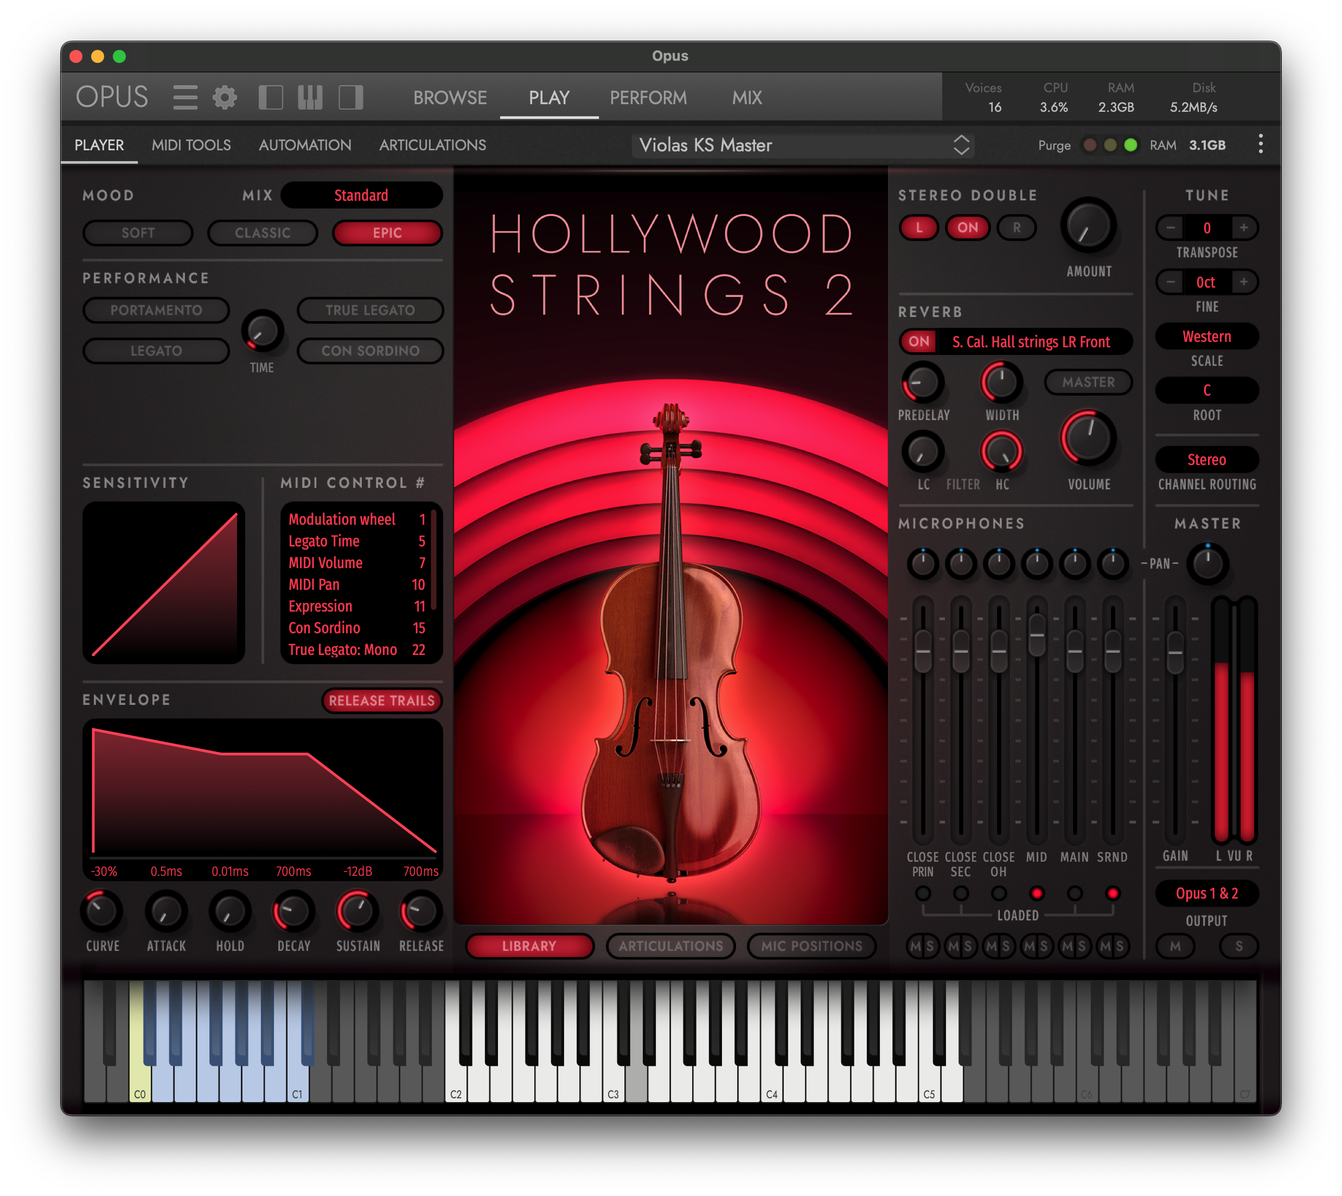Open the settings gear icon
The width and height of the screenshot is (1342, 1196).
tap(225, 97)
